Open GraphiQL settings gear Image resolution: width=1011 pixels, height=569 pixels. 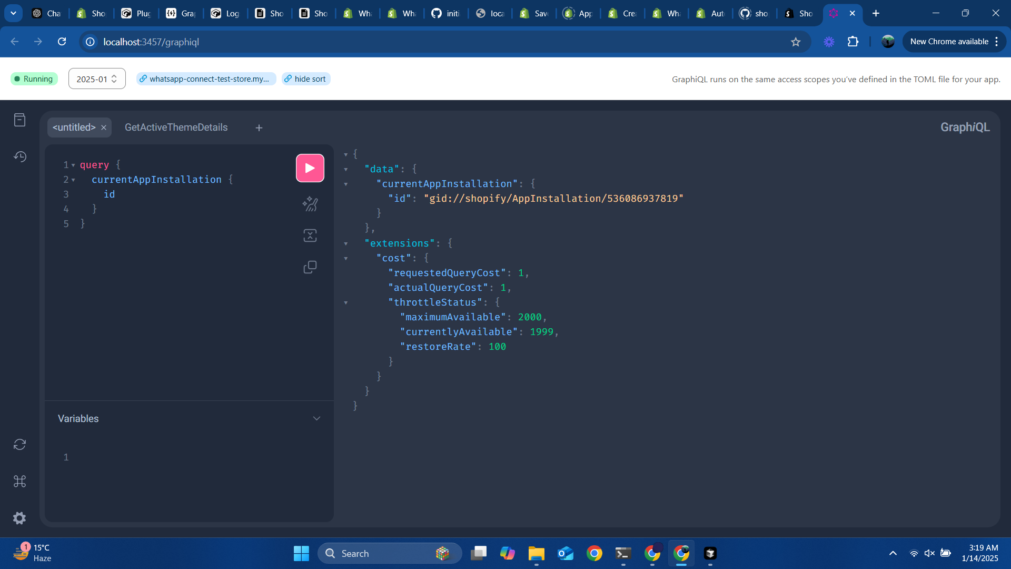coord(19,518)
